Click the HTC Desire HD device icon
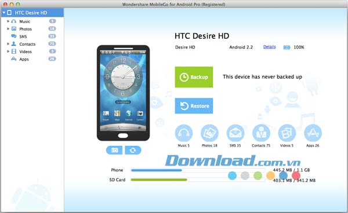Viewport: 348px width, 213px height. [x=9, y=13]
